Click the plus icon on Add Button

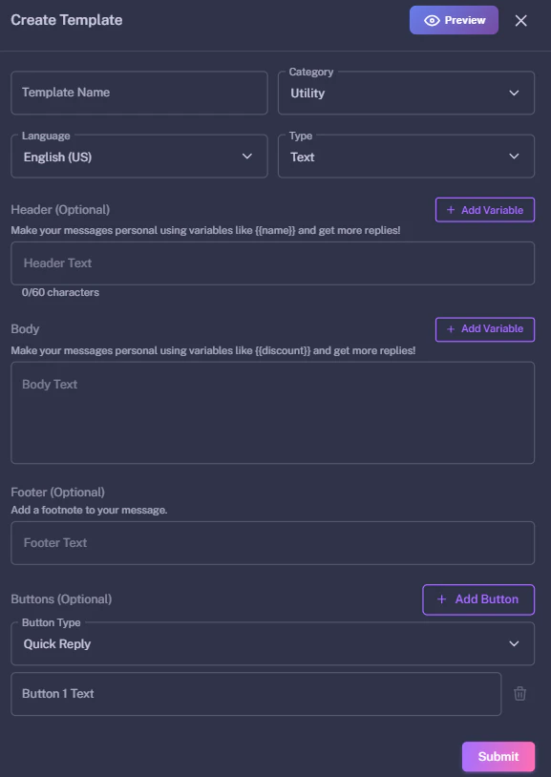440,599
